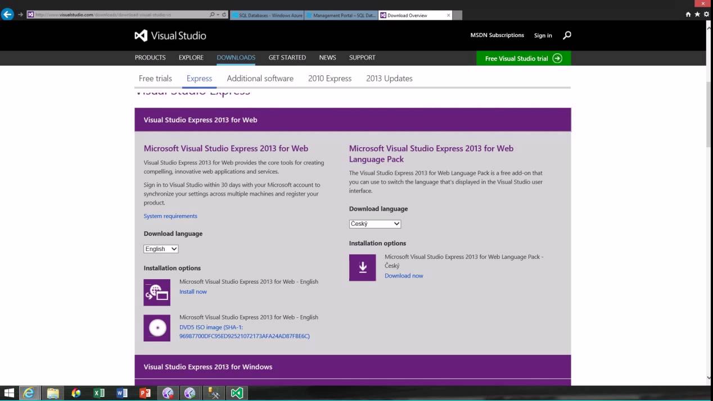Image resolution: width=713 pixels, height=401 pixels.
Task: Click the Web Language Pack heading
Action: pos(431,154)
